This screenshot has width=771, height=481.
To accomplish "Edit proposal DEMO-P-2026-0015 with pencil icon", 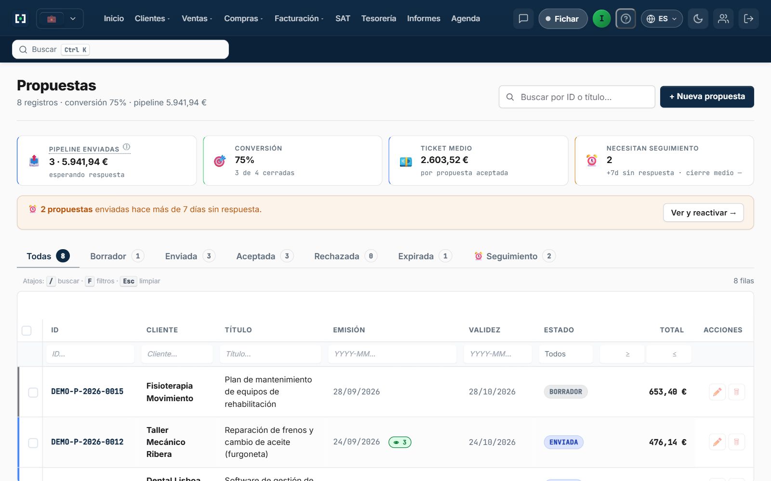I will (717, 392).
